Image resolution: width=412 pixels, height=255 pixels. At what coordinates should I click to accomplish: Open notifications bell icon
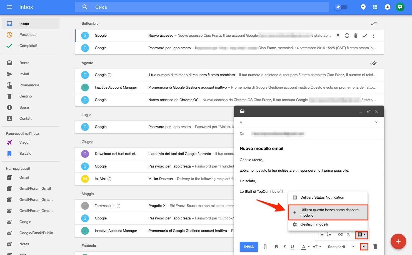coord(388,7)
